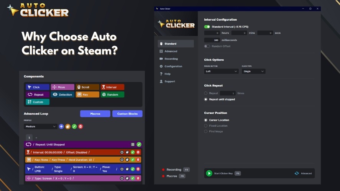This screenshot has width=340, height=191.
Task: Add the Interval component block
Action: pyautogui.click(x=112, y=87)
